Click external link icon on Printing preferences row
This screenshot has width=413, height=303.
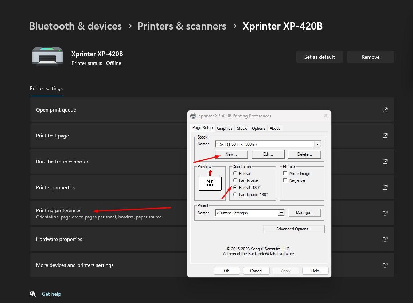(385, 213)
